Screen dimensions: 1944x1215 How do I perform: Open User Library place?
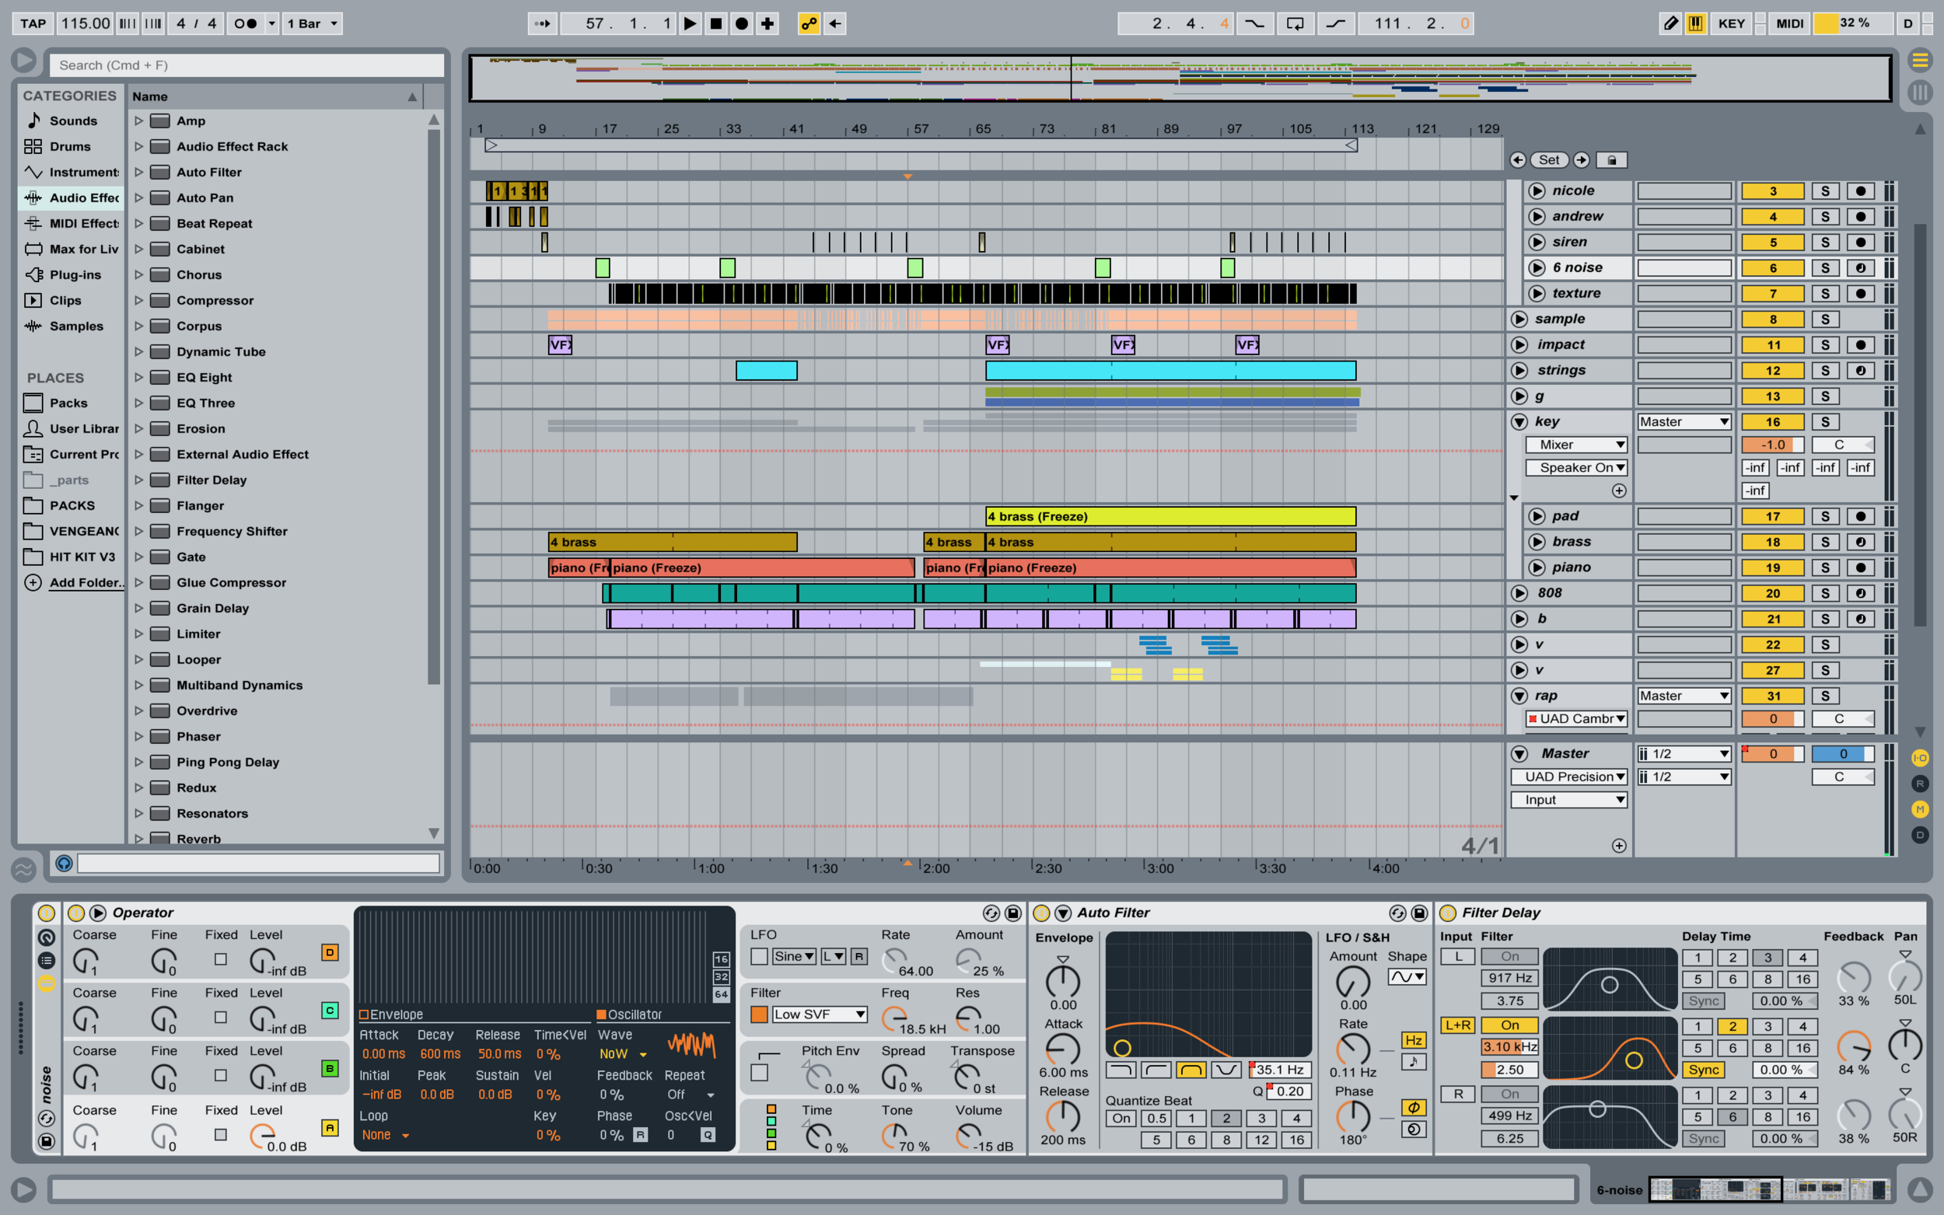pyautogui.click(x=72, y=428)
